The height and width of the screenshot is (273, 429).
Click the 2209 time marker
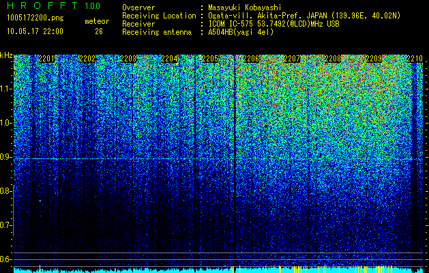[374, 59]
